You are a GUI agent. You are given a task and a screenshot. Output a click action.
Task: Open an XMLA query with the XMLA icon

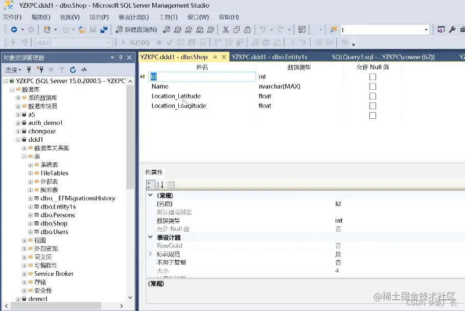click(200, 30)
